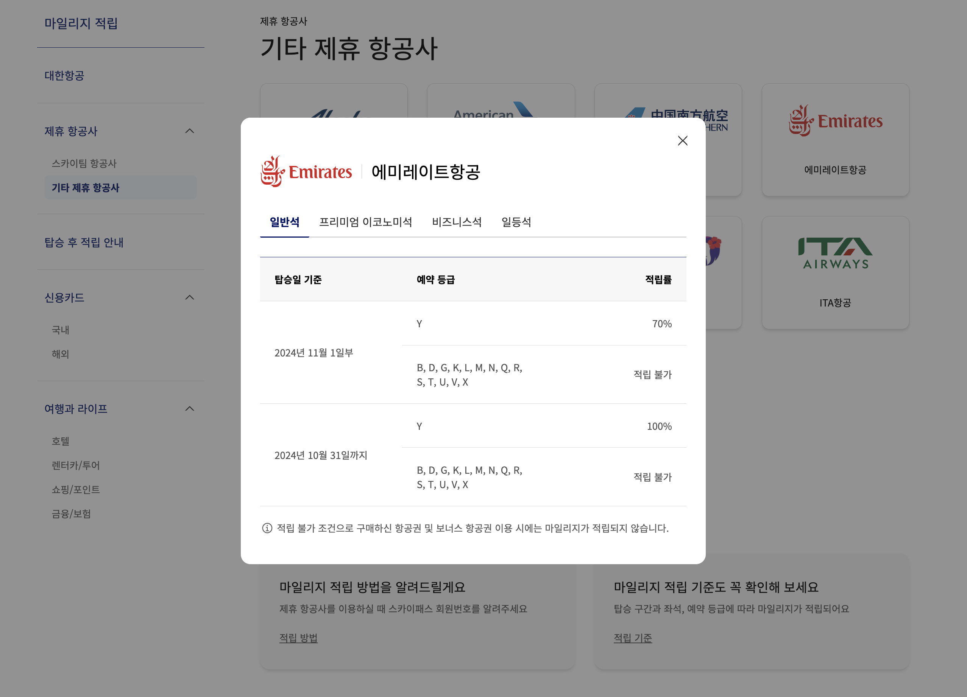967x697 pixels.
Task: Open the 적립 방법 link
Action: pos(298,638)
